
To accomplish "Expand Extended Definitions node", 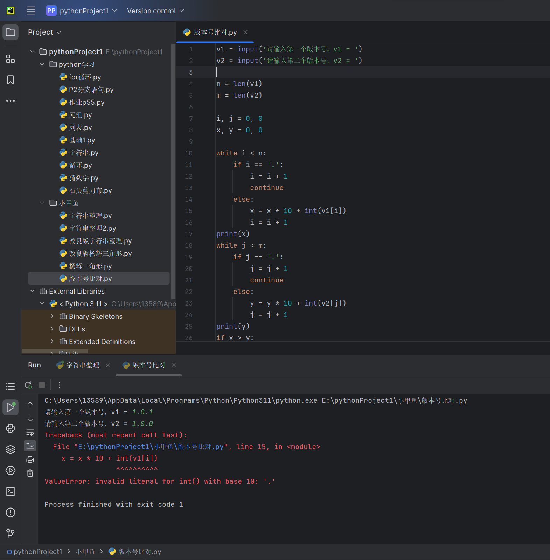I will point(52,342).
